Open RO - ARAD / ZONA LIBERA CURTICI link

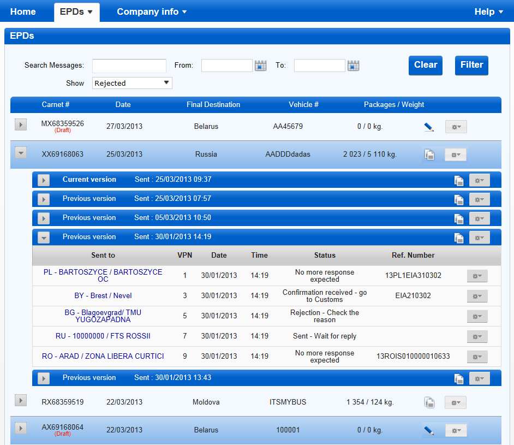103,356
